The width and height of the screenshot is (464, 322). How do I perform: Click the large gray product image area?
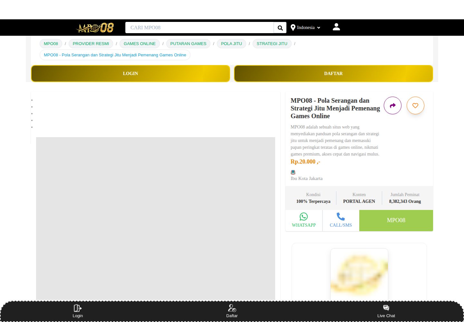[x=156, y=219]
